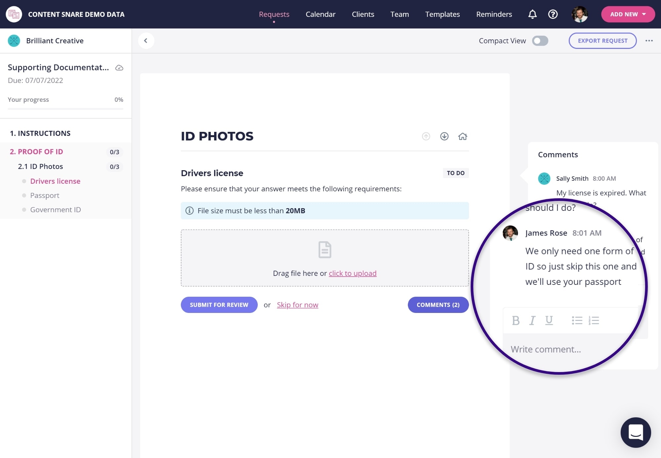Open the Add New dropdown

[628, 14]
